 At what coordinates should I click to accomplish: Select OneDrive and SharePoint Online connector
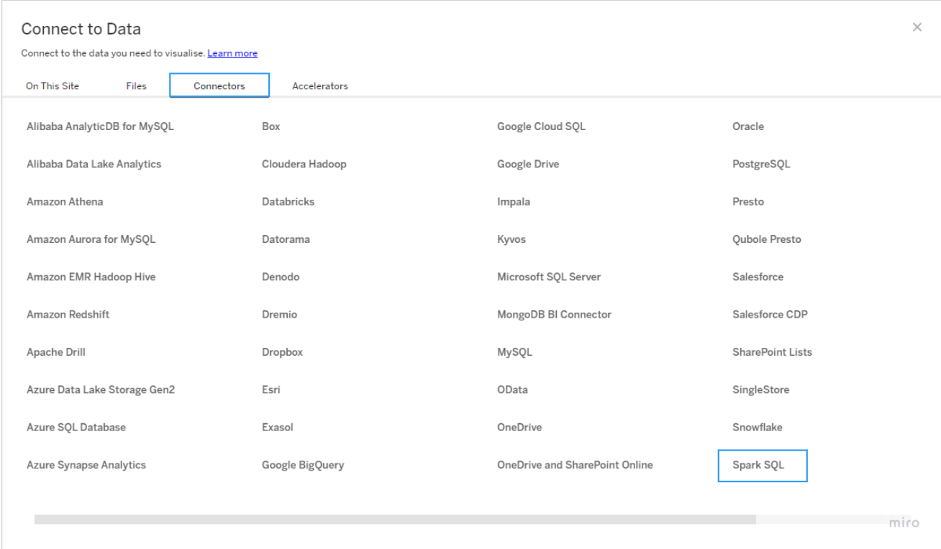tap(575, 465)
